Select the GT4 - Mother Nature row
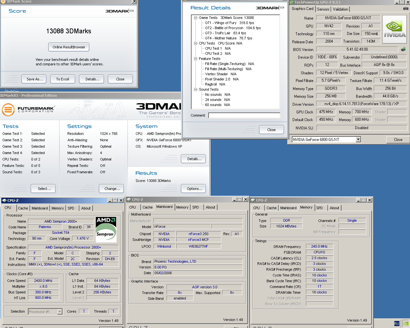This screenshot has height=328, width=410. click(x=228, y=38)
